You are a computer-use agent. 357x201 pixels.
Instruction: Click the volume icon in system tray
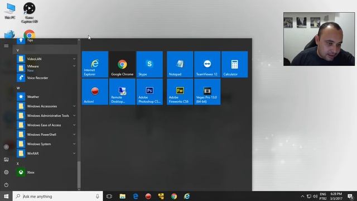(315, 197)
